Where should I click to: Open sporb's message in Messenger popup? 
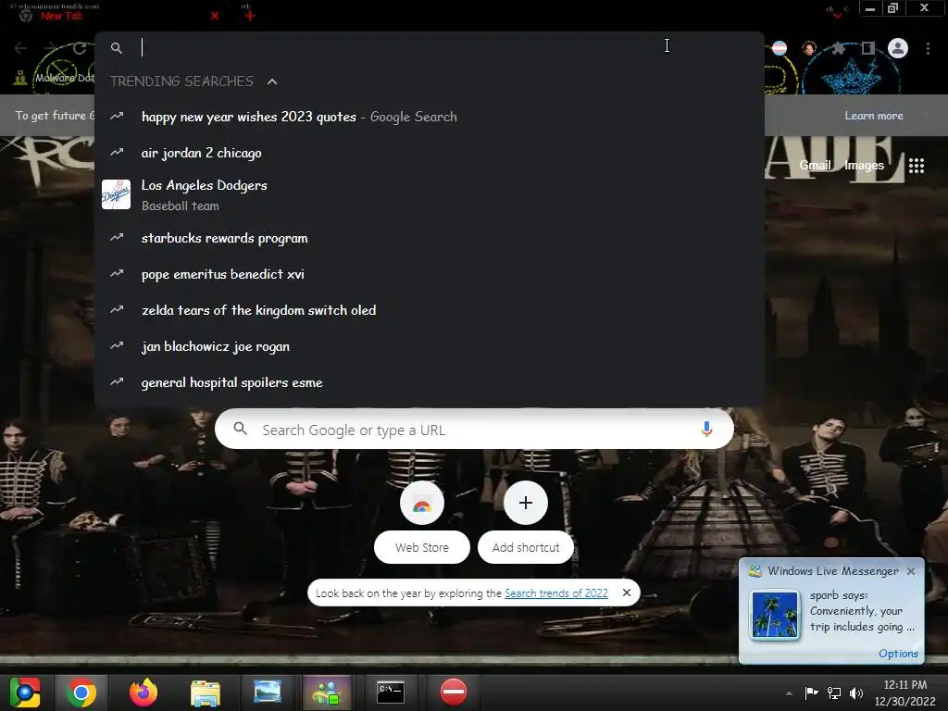862,611
